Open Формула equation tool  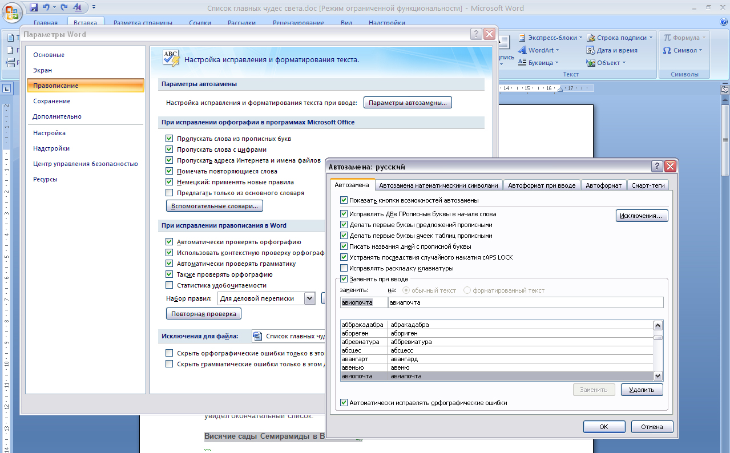[684, 38]
